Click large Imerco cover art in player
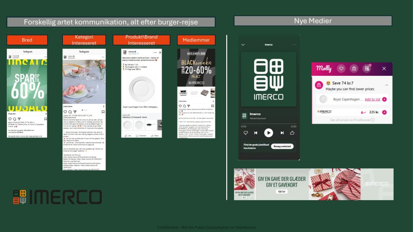 268,79
